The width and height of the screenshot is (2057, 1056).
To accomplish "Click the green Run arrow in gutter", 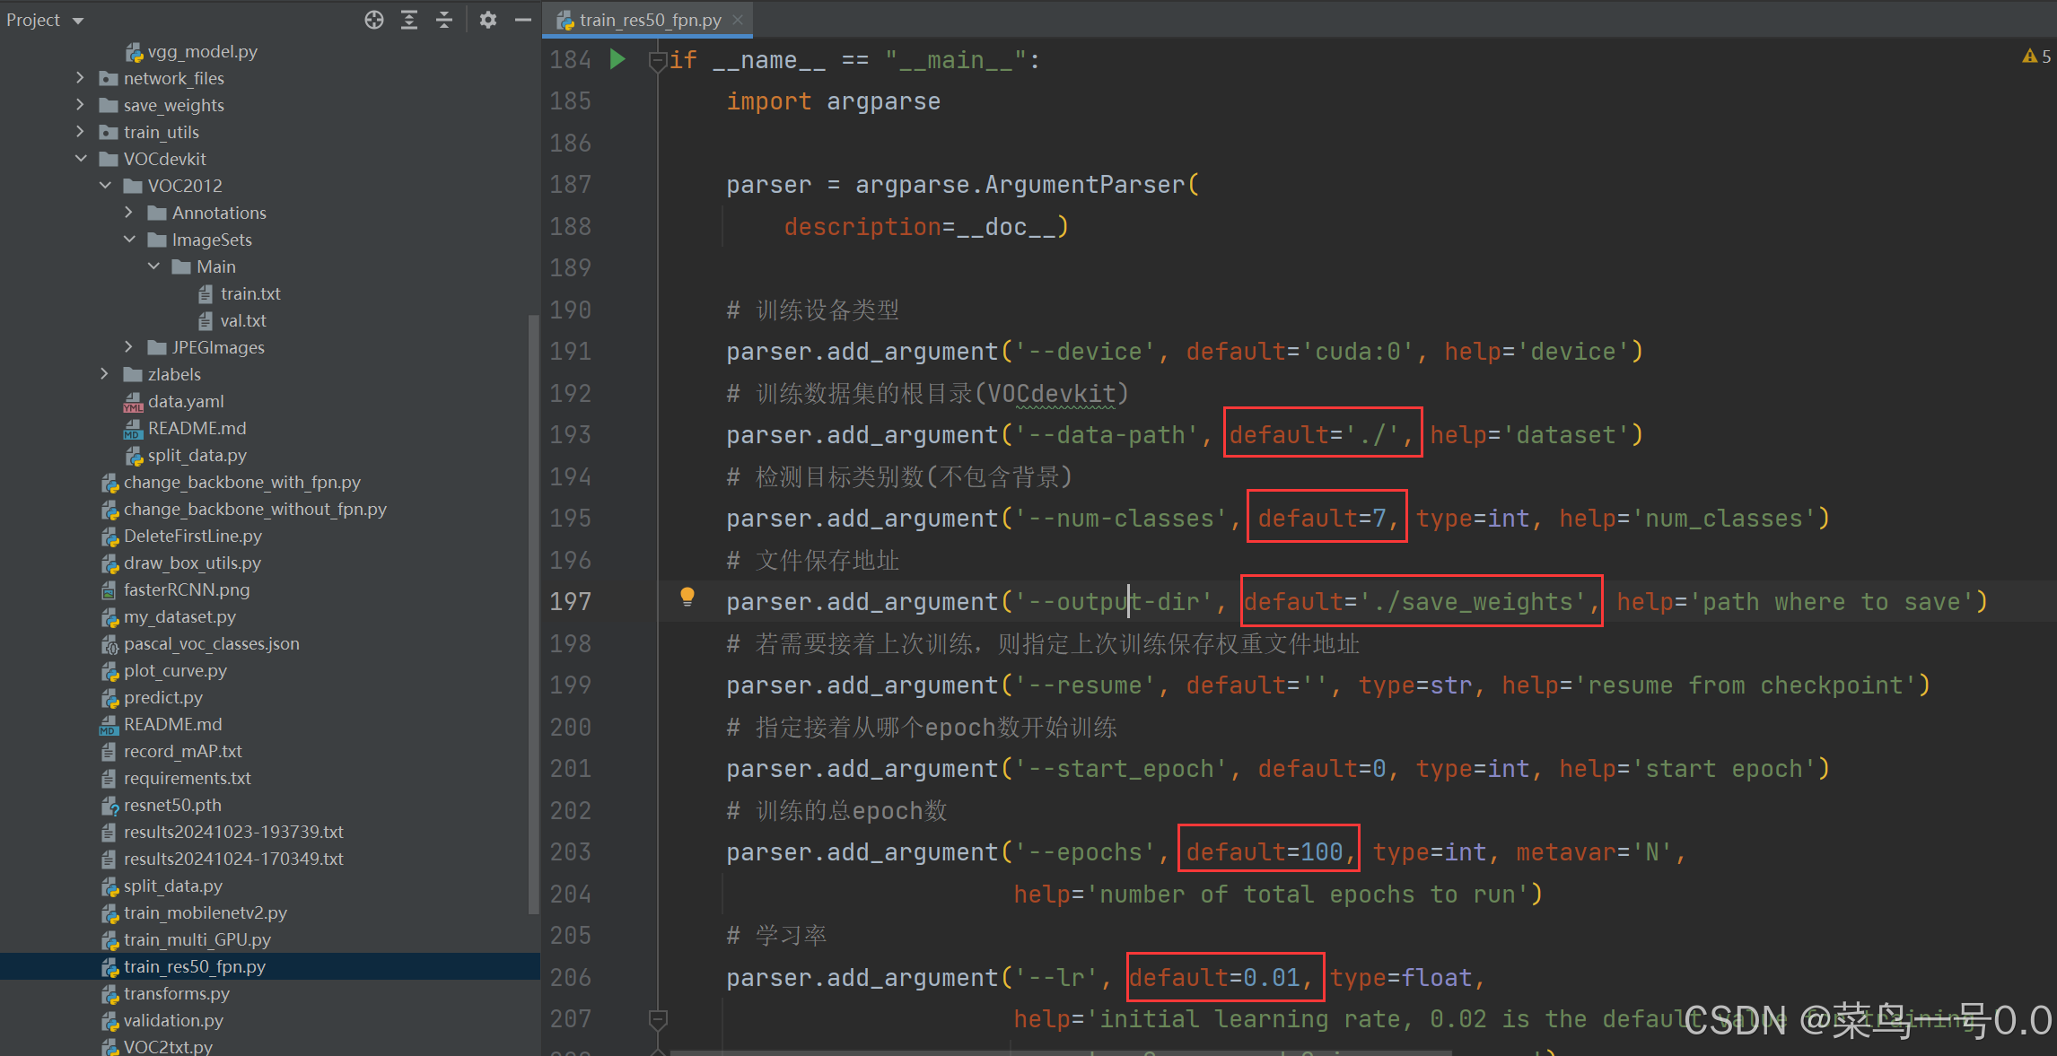I will point(617,60).
